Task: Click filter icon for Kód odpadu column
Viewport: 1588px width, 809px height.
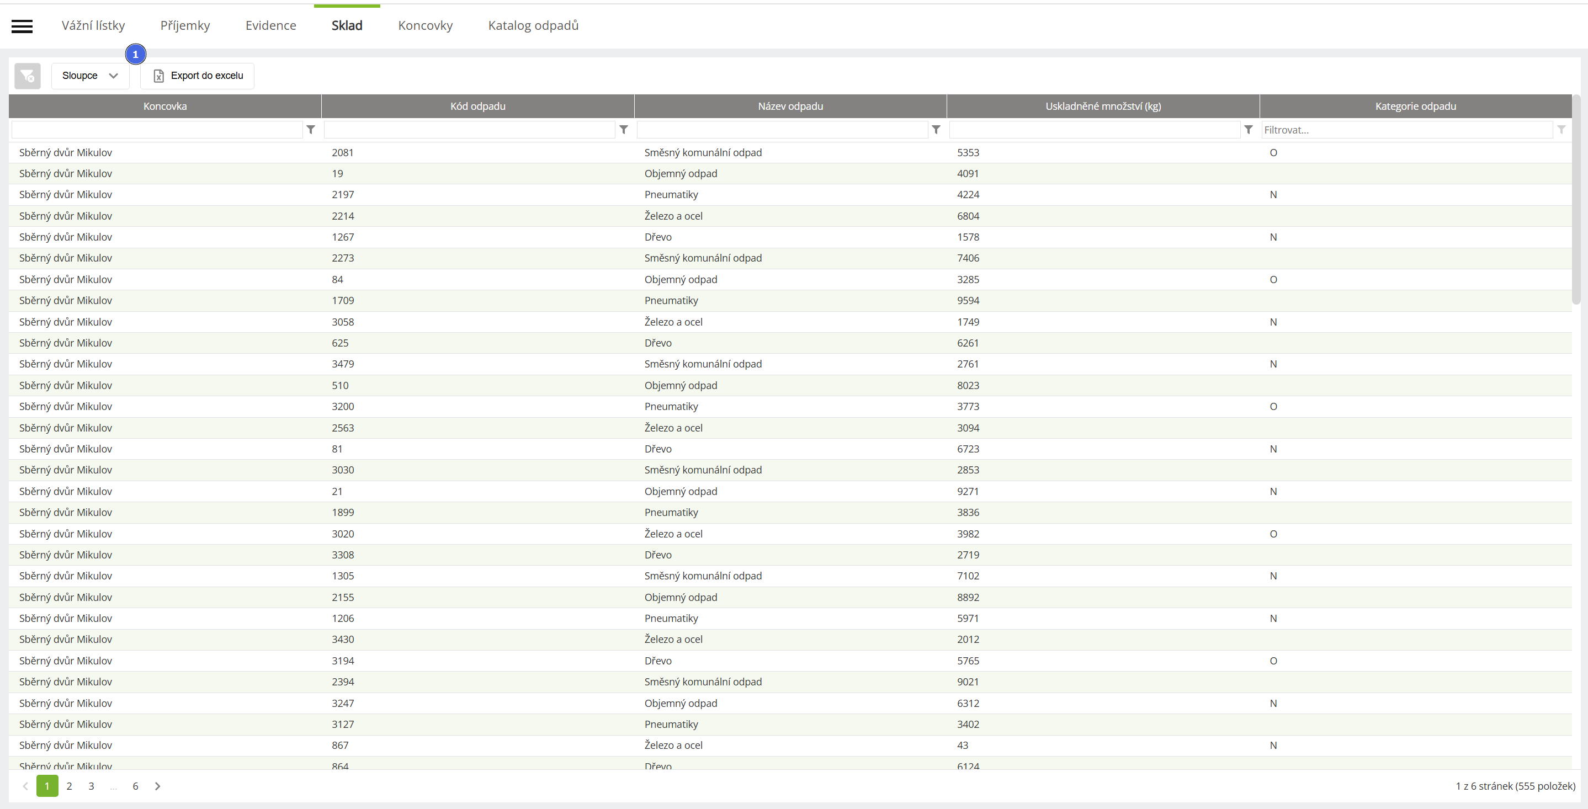Action: [623, 129]
